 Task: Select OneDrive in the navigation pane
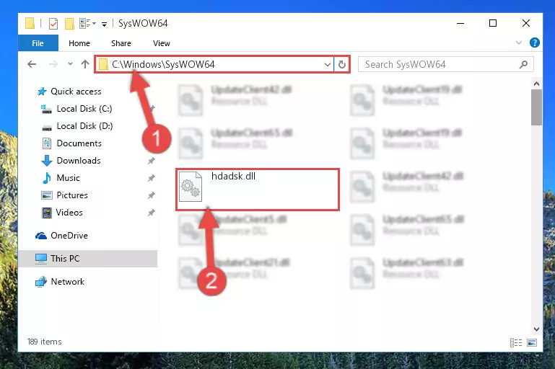(x=69, y=236)
